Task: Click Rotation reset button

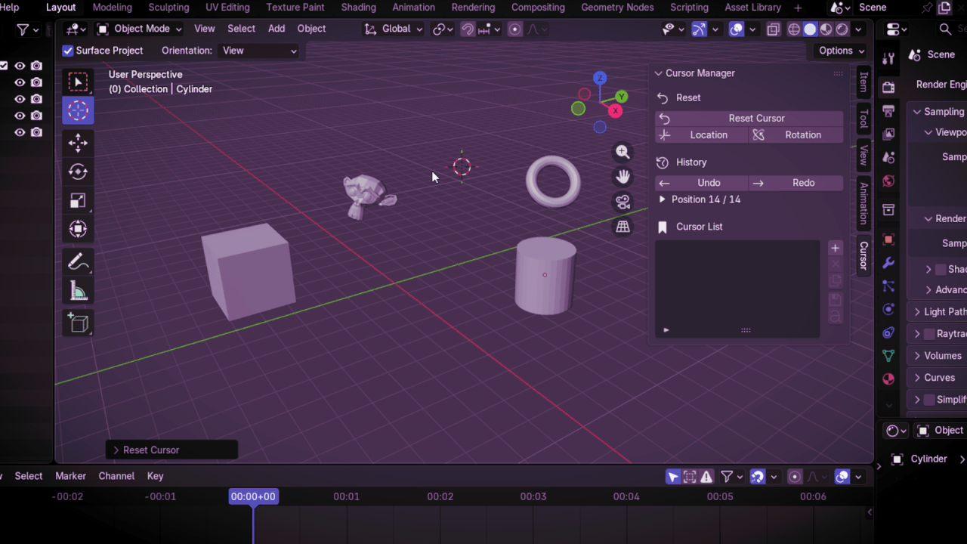Action: [796, 135]
